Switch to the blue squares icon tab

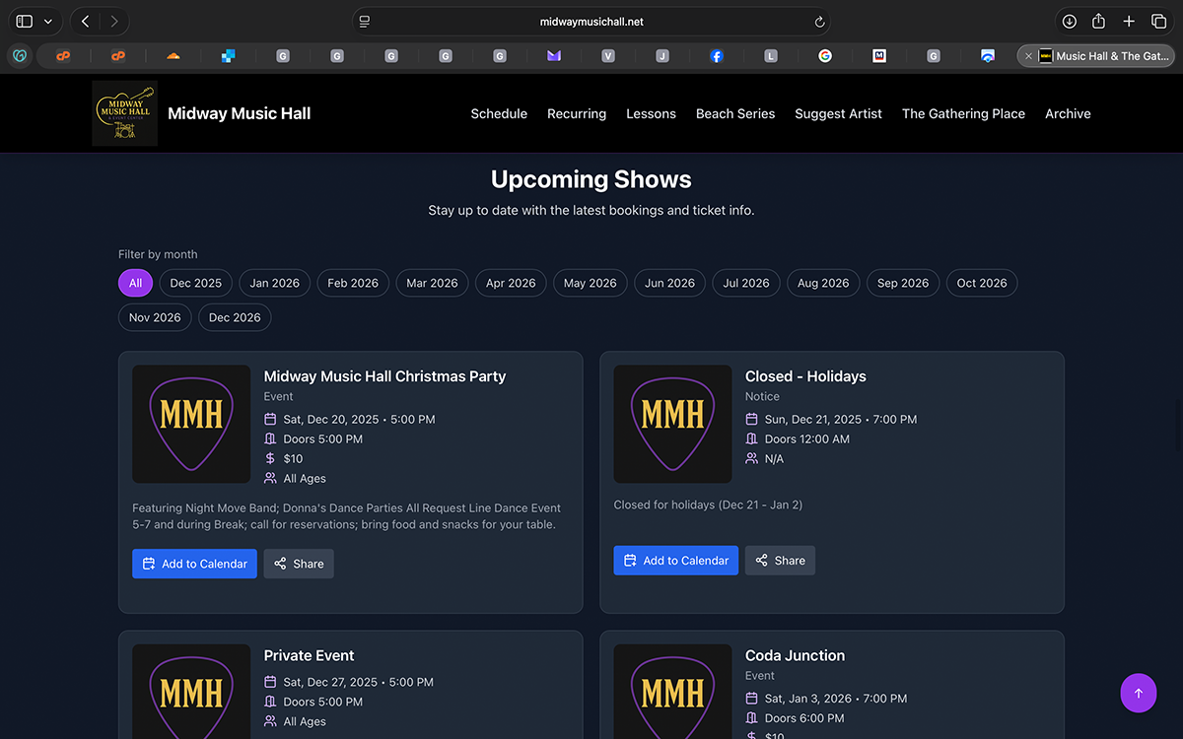228,56
